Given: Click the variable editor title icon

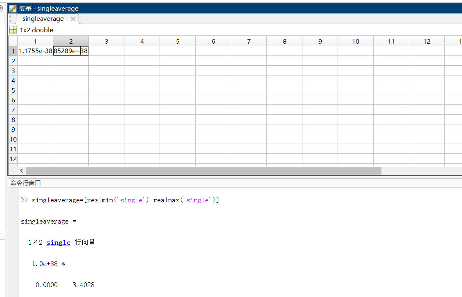Looking at the screenshot, I should [x=13, y=8].
